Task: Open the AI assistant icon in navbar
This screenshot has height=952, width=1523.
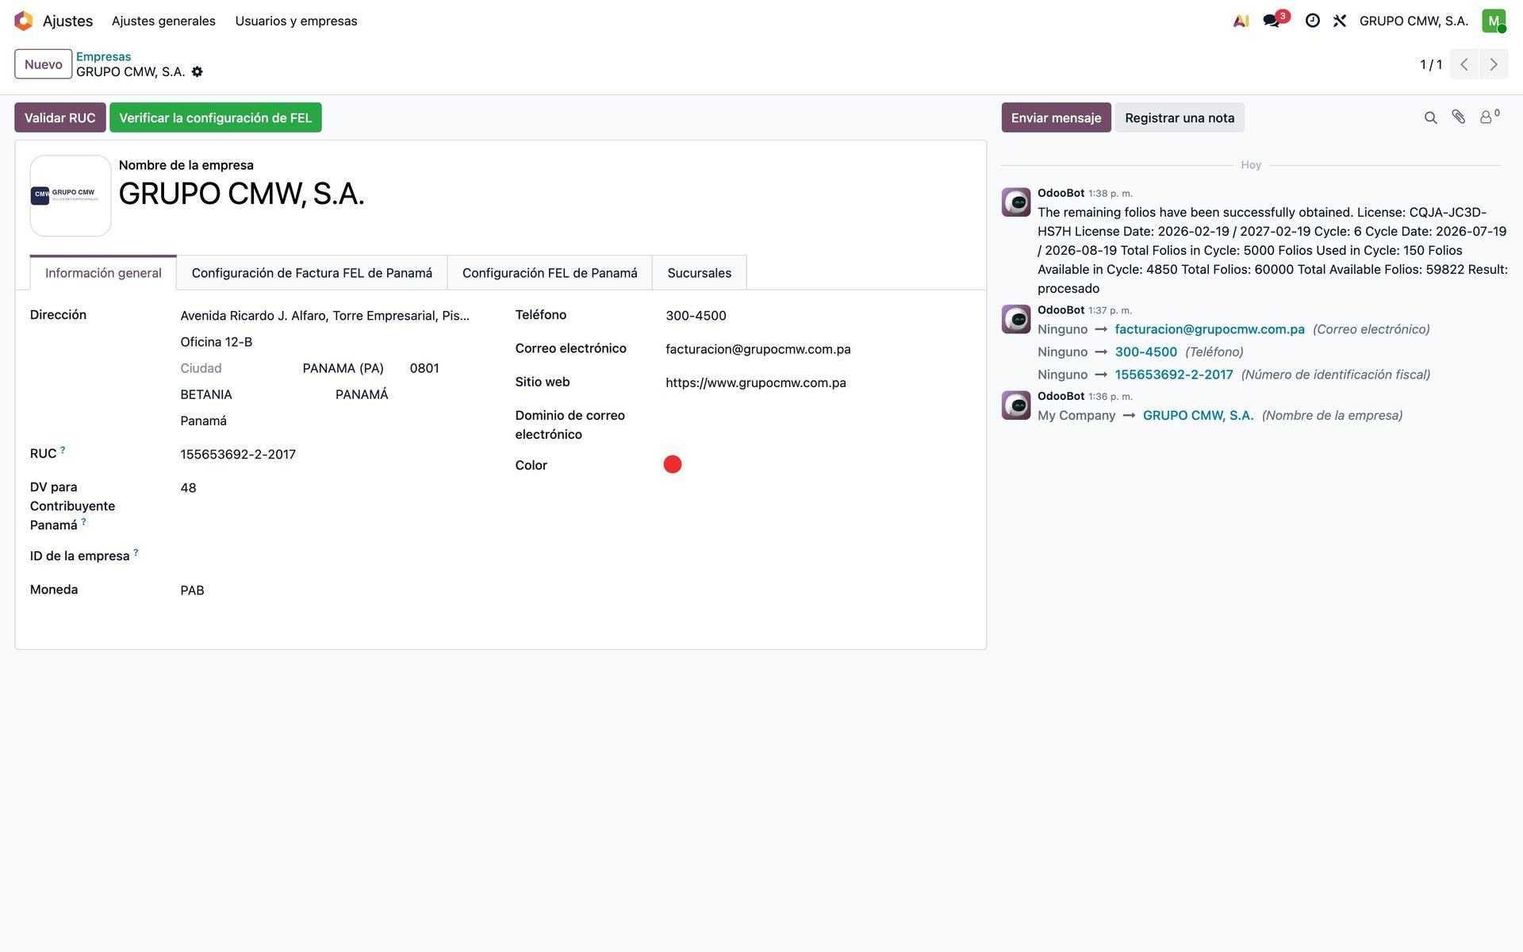Action: [x=1241, y=21]
